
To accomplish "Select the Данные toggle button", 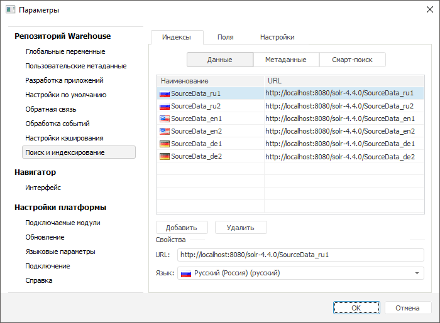I will click(x=220, y=60).
